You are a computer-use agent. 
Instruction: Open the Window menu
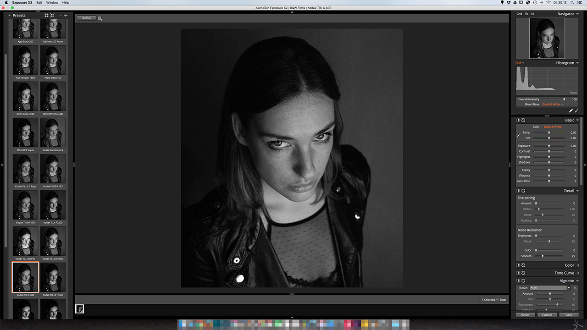pyautogui.click(x=52, y=3)
